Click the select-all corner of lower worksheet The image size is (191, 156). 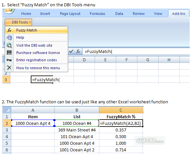pyautogui.click(x=7, y=110)
